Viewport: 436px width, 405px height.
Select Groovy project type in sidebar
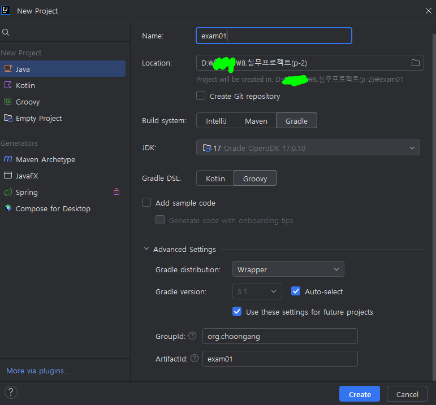coord(63,102)
